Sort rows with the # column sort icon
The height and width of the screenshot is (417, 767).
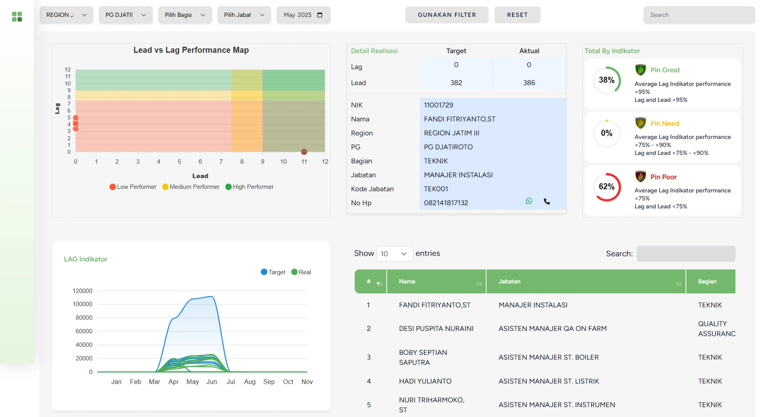pyautogui.click(x=379, y=284)
